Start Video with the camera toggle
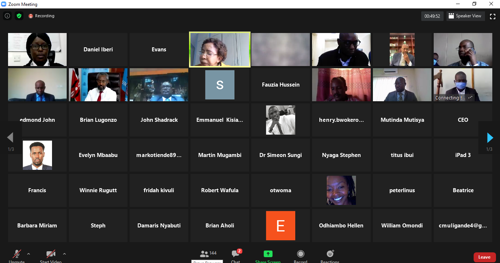This screenshot has height=263, width=500. 51,254
